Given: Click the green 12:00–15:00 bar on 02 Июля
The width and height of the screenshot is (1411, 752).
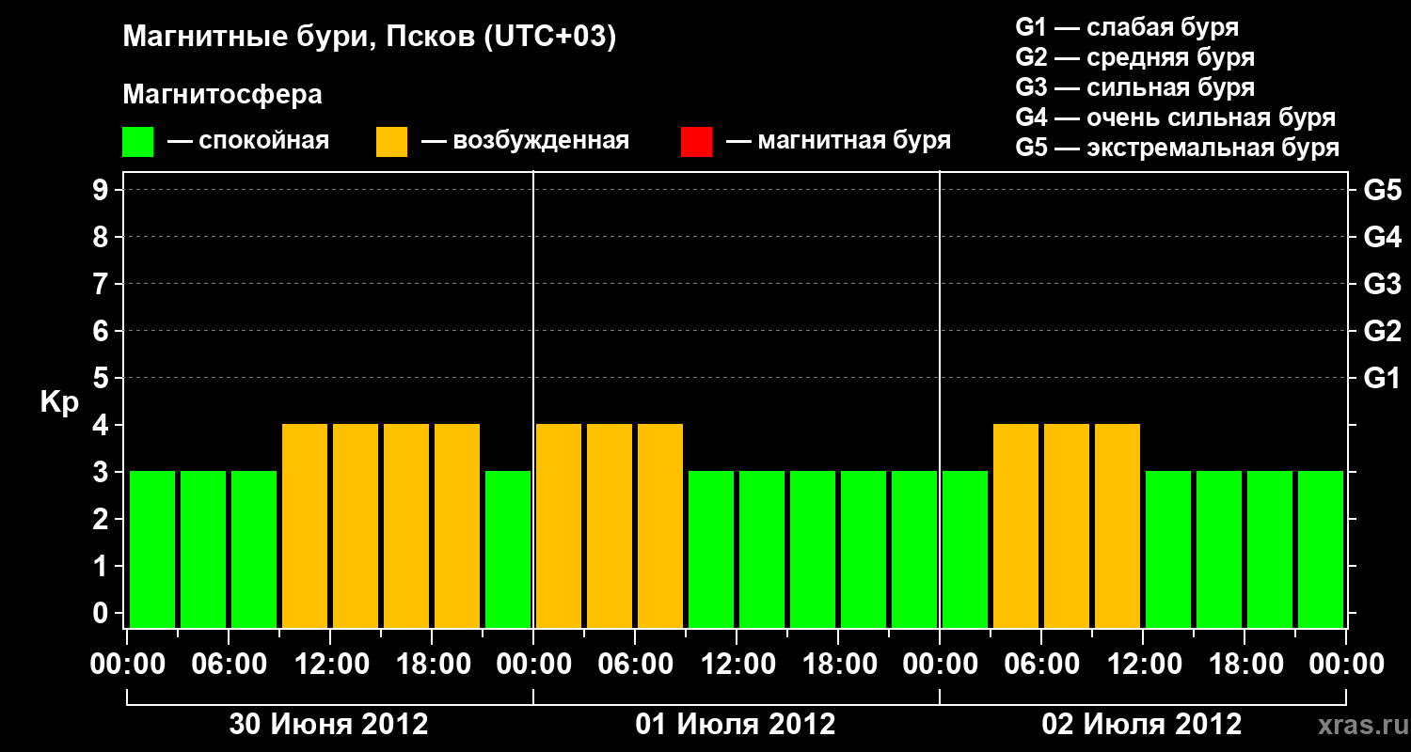Looking at the screenshot, I should (1168, 549).
